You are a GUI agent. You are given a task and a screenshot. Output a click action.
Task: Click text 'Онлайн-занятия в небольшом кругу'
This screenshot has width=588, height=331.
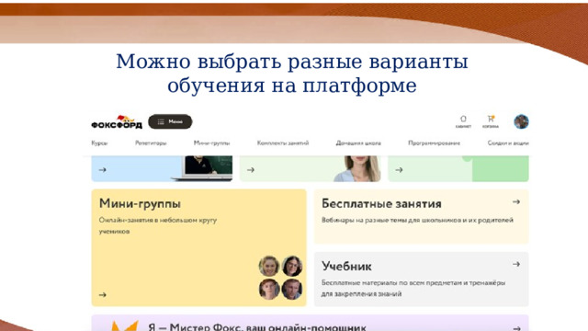pos(158,221)
